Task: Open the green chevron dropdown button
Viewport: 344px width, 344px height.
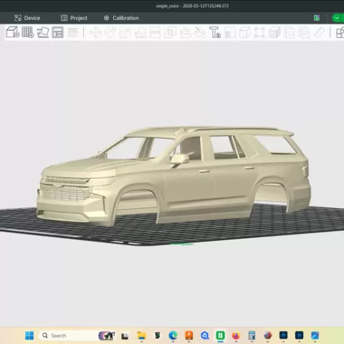Action: tap(338, 18)
